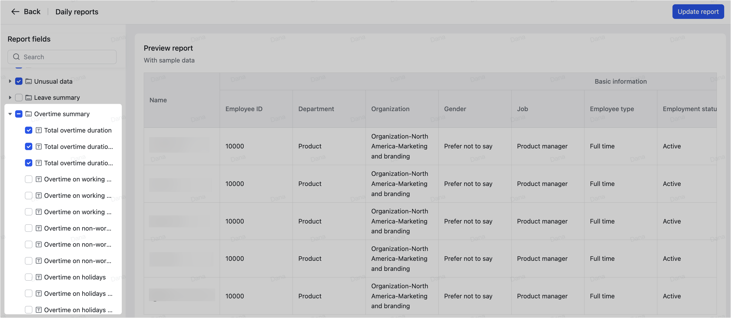Click the Update report button

click(698, 12)
